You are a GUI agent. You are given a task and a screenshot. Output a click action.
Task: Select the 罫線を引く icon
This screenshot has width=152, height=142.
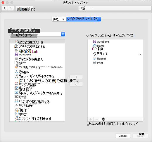16,88
